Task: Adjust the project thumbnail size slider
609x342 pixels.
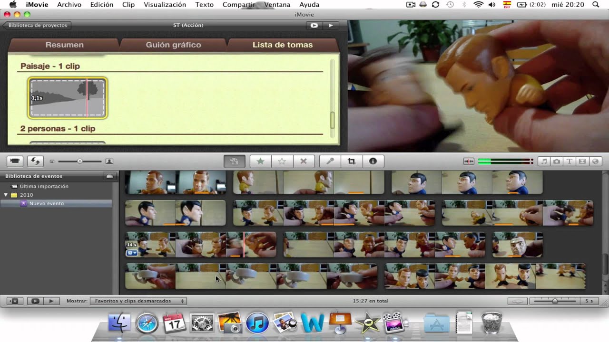Action: click(79, 161)
